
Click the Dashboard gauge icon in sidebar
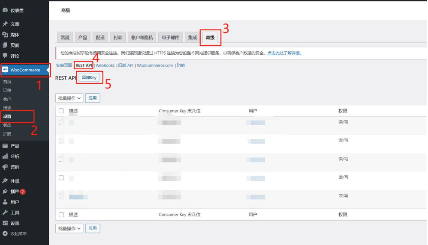(5, 10)
